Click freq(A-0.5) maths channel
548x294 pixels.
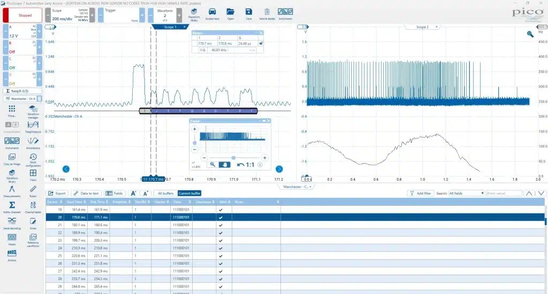point(22,91)
